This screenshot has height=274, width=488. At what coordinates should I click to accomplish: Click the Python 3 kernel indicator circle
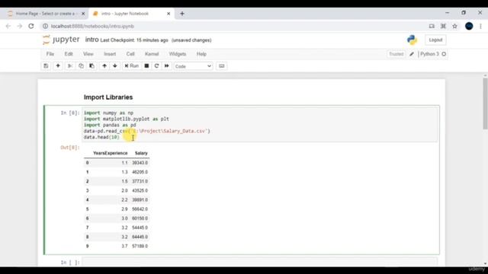pyautogui.click(x=444, y=54)
